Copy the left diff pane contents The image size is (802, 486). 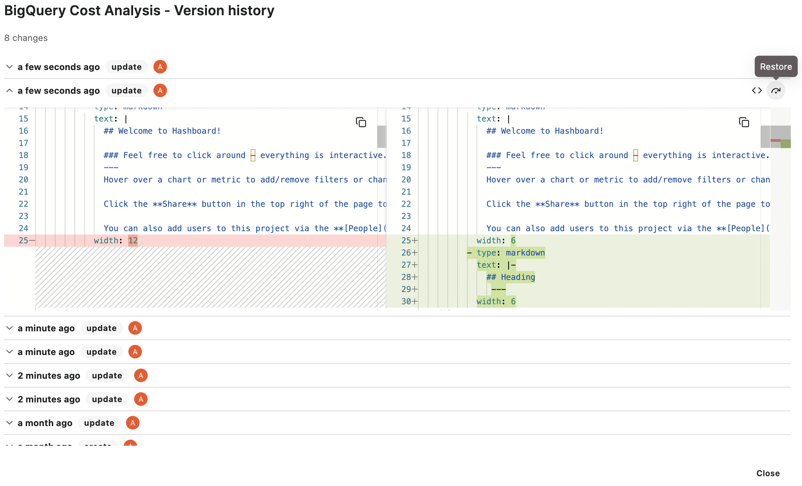(x=361, y=122)
